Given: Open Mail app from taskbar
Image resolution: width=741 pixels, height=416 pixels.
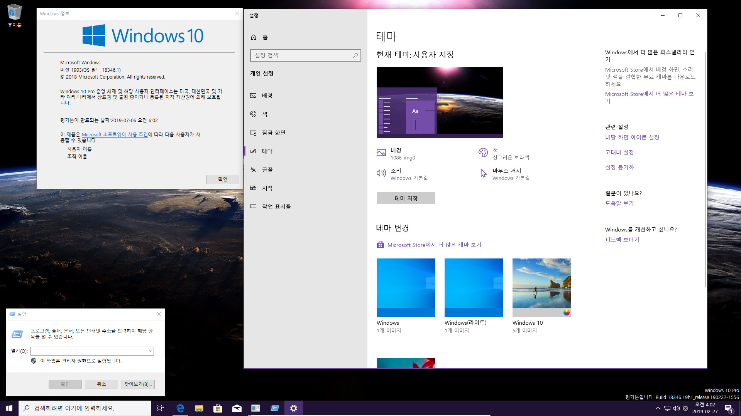Looking at the screenshot, I should click(237, 408).
